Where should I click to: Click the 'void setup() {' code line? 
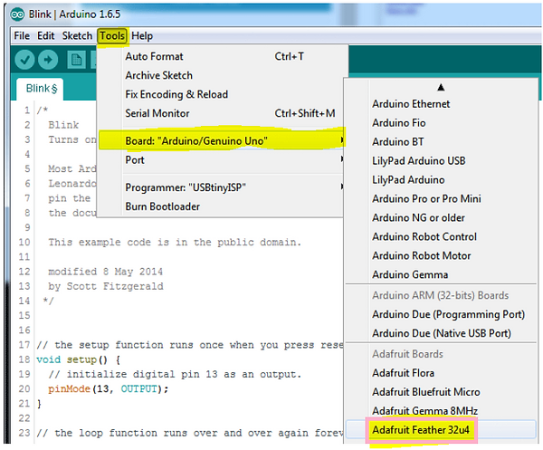78,359
